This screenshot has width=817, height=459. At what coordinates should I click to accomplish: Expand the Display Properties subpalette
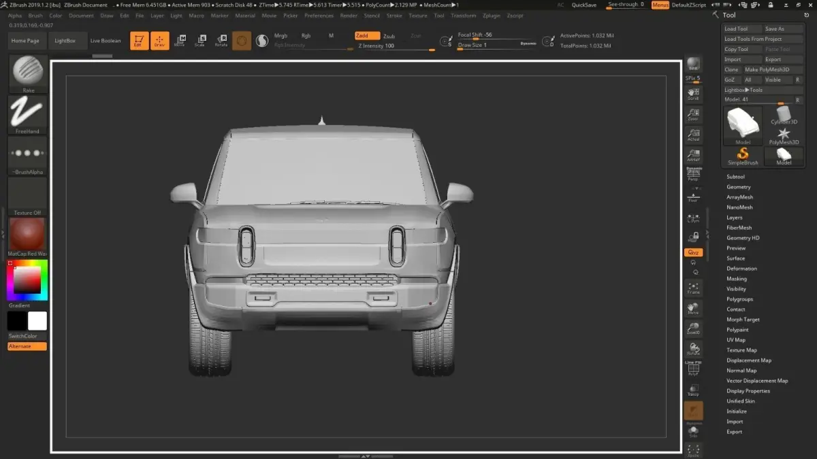click(748, 391)
